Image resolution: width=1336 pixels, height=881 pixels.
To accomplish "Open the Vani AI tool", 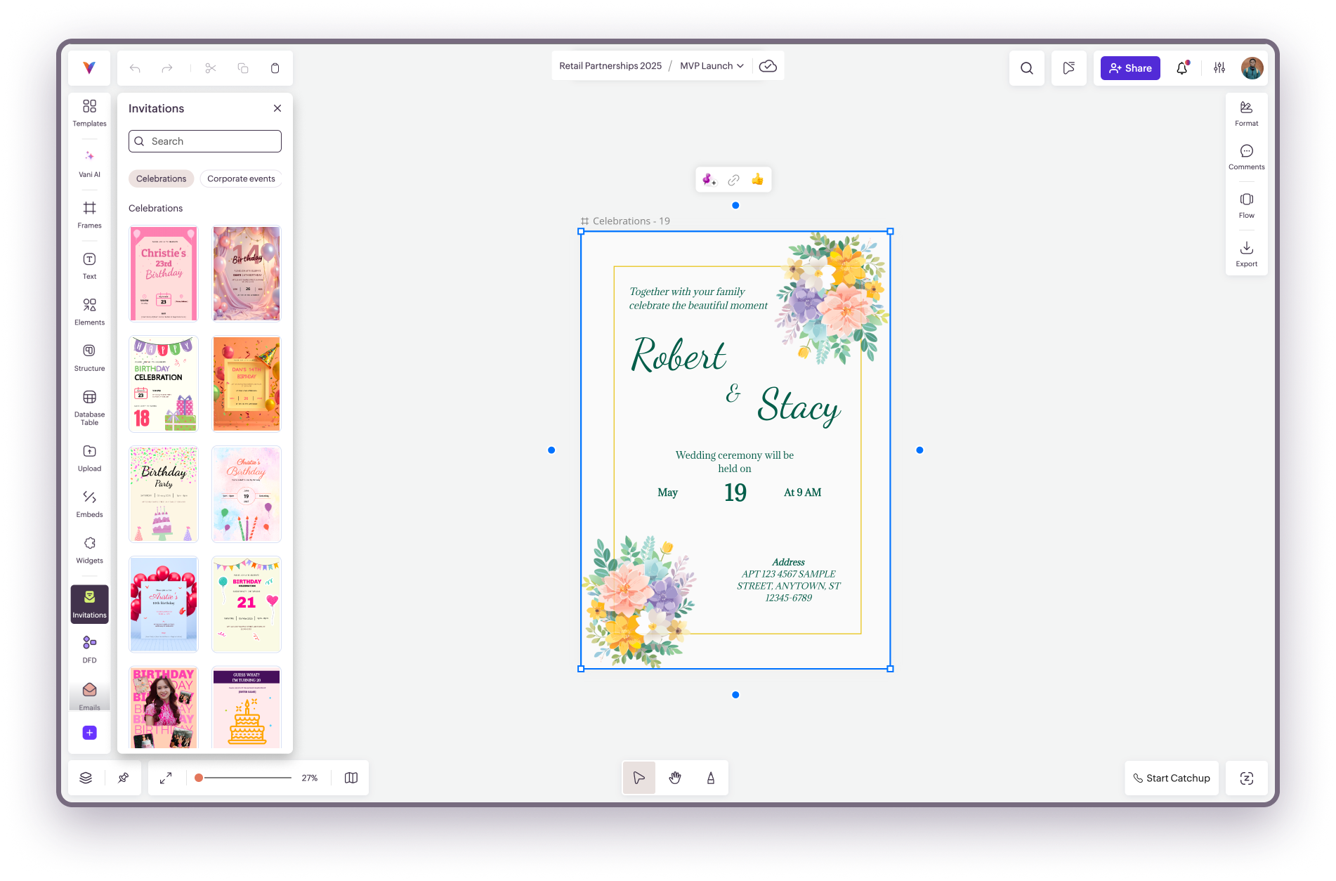I will [x=89, y=163].
